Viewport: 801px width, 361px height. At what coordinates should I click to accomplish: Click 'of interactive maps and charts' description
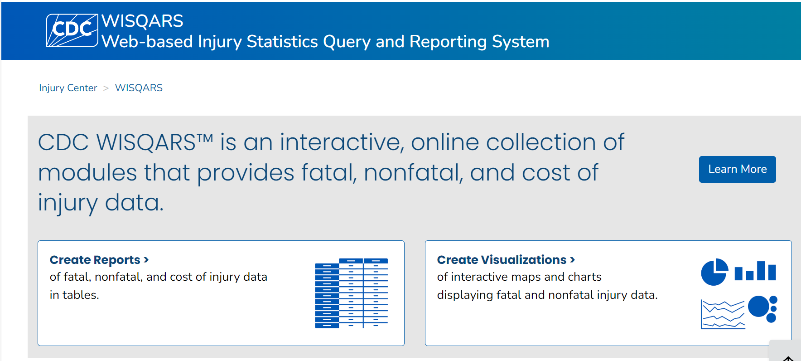547,286
